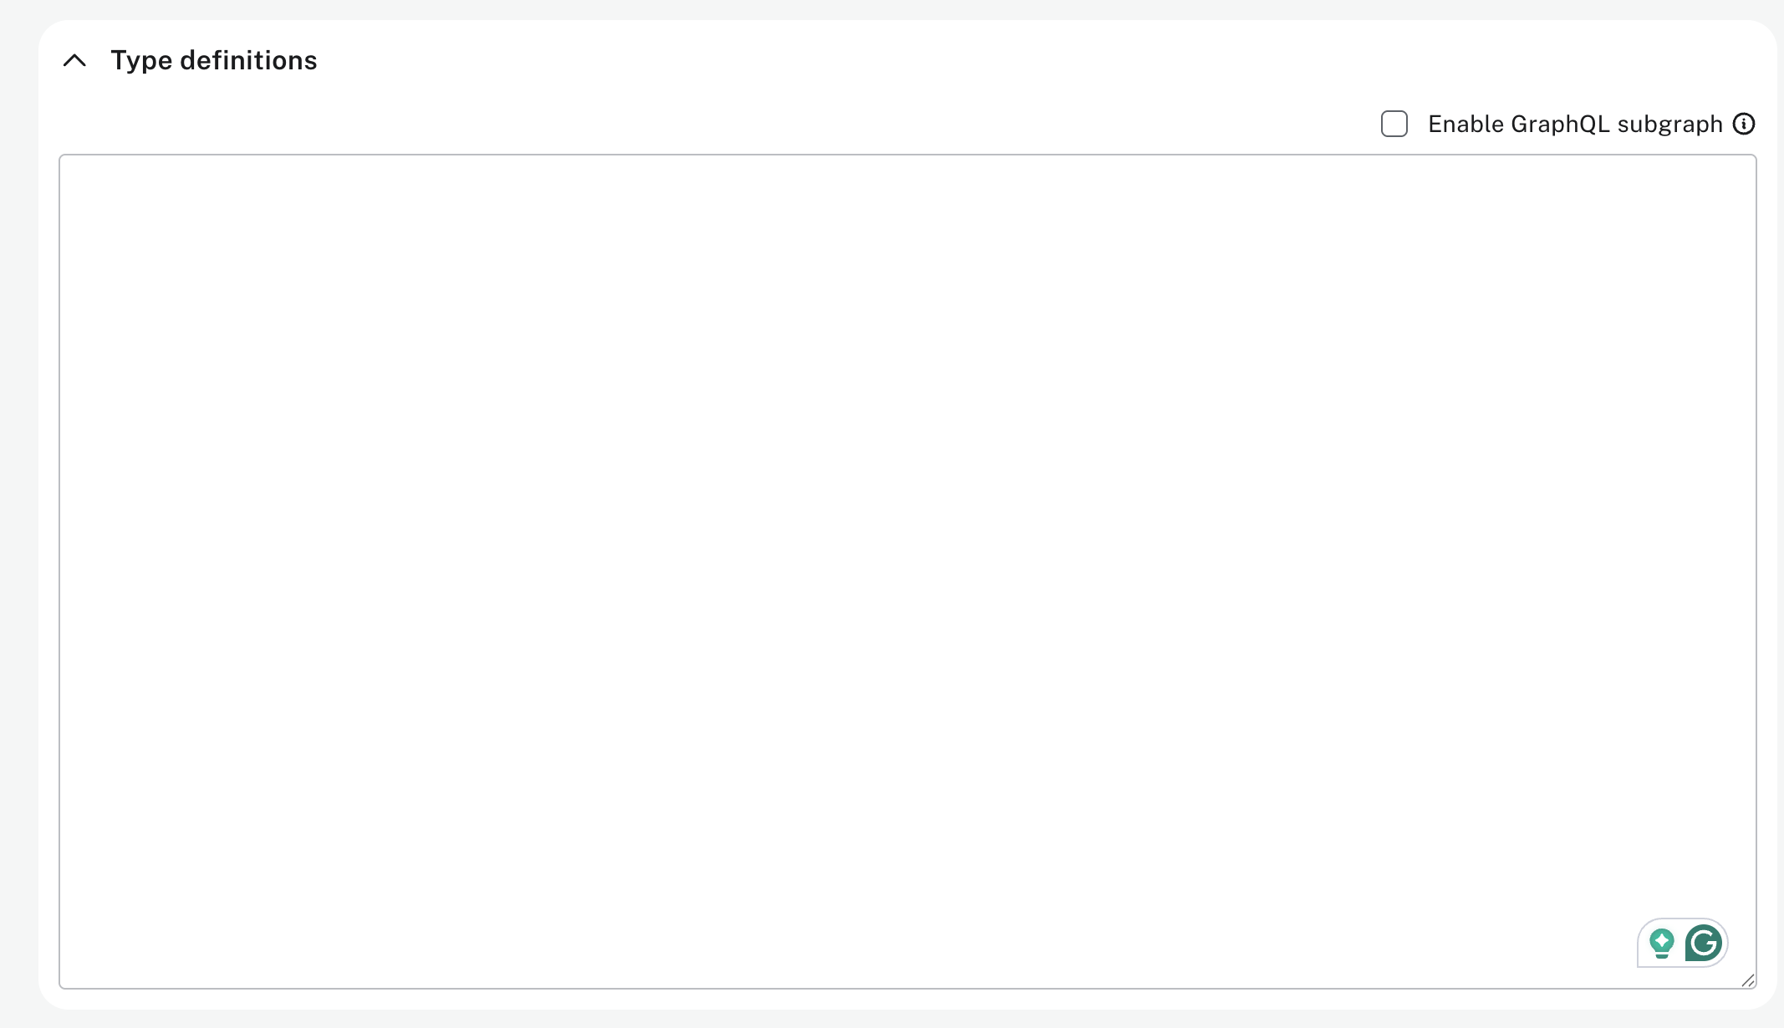Click the Type definitions heading
This screenshot has width=1784, height=1028.
[213, 60]
